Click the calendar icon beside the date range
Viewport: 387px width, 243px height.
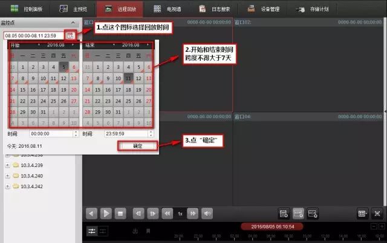(71, 36)
